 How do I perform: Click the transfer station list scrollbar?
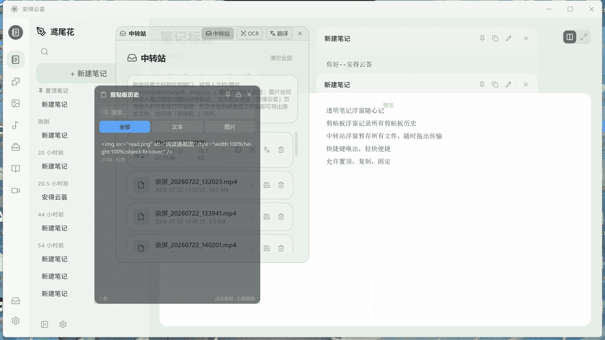tap(296, 144)
